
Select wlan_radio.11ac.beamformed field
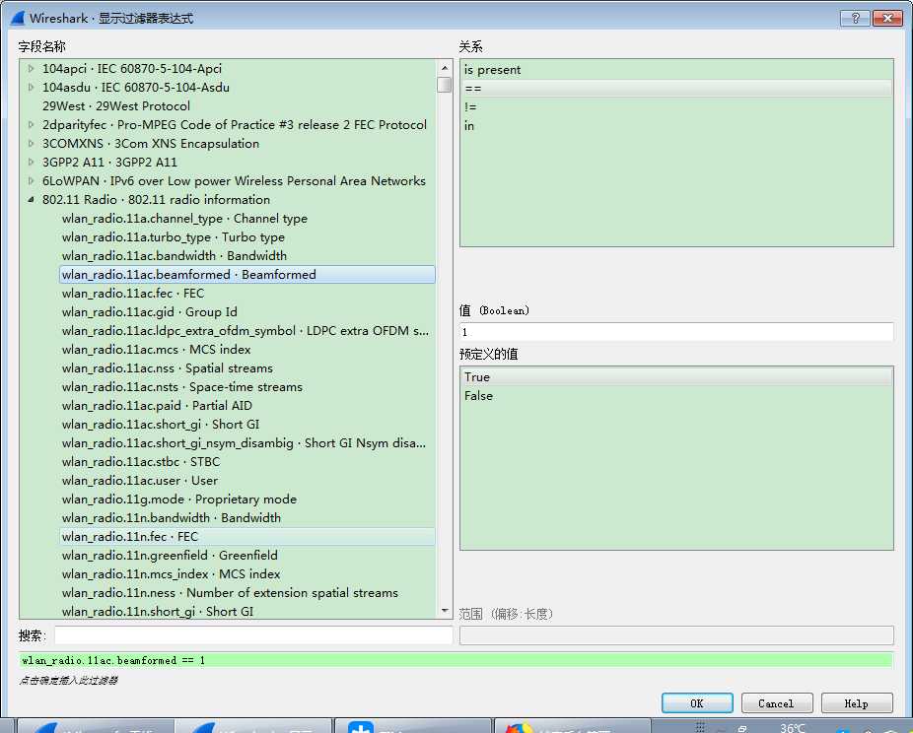[x=246, y=275]
